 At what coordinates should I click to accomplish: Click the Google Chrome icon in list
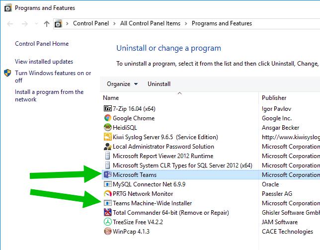pos(107,118)
